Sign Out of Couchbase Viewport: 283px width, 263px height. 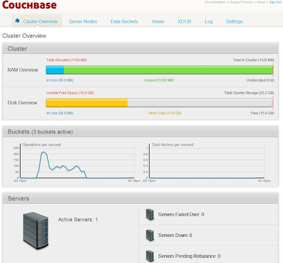coord(275,2)
